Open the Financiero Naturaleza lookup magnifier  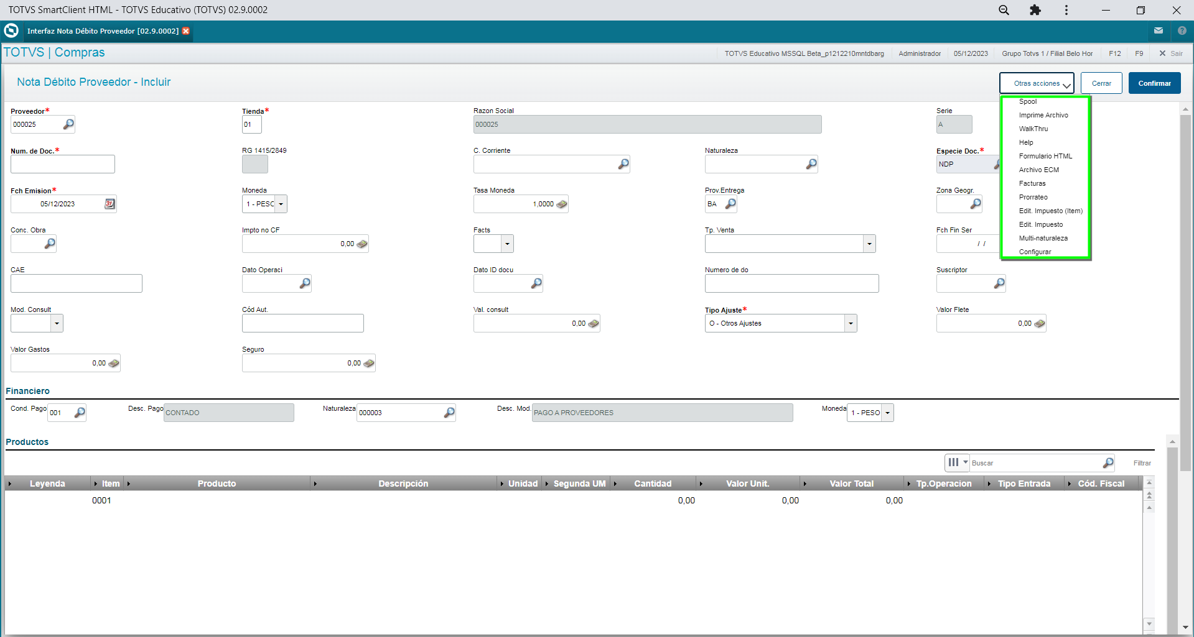[449, 413]
